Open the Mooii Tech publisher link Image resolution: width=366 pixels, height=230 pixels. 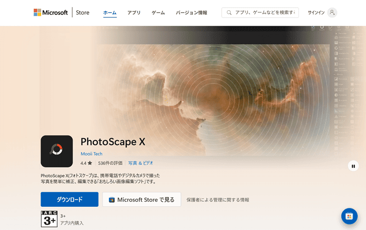92,154
